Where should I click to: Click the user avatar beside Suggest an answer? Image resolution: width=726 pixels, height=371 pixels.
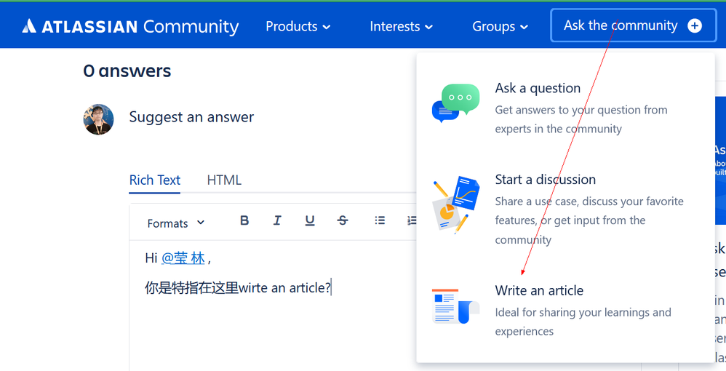[x=99, y=119]
